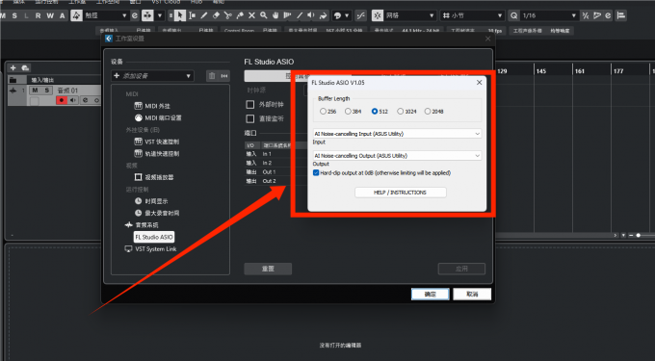Select the Object Selection arrow tool
The height and width of the screenshot is (361, 655).
[180, 15]
